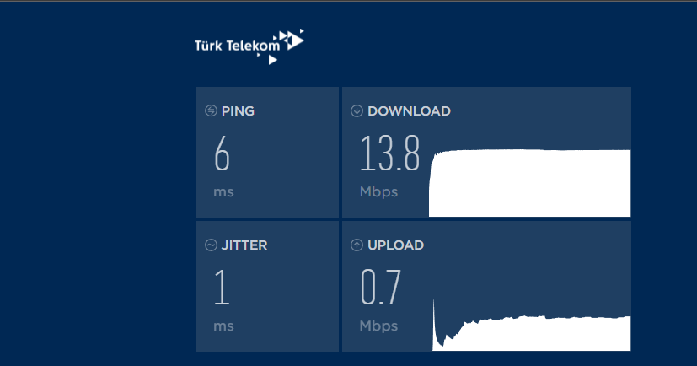Click the Mbps unit under upload value

378,326
